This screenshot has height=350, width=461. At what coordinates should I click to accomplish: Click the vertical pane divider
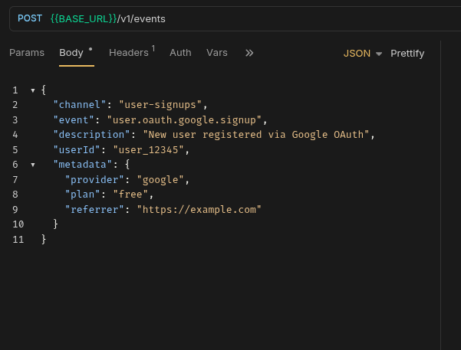click(441, 191)
